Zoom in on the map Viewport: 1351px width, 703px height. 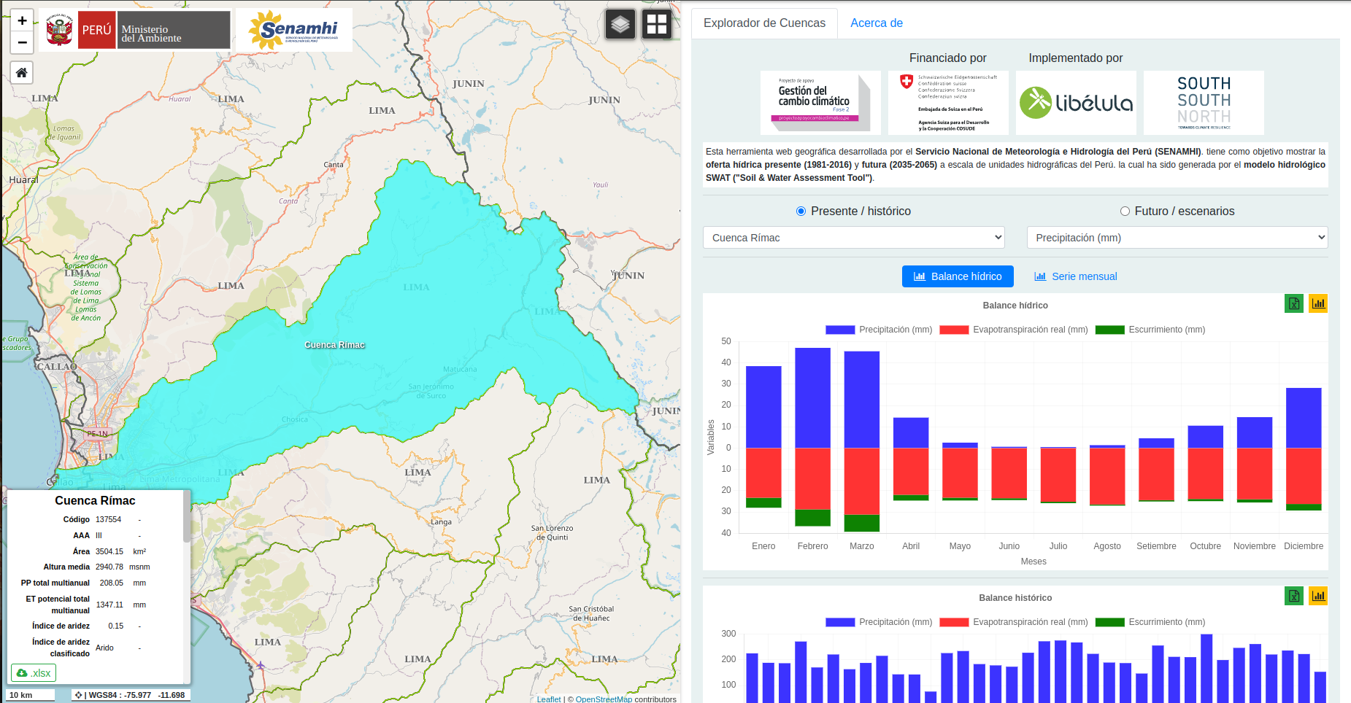coord(22,20)
